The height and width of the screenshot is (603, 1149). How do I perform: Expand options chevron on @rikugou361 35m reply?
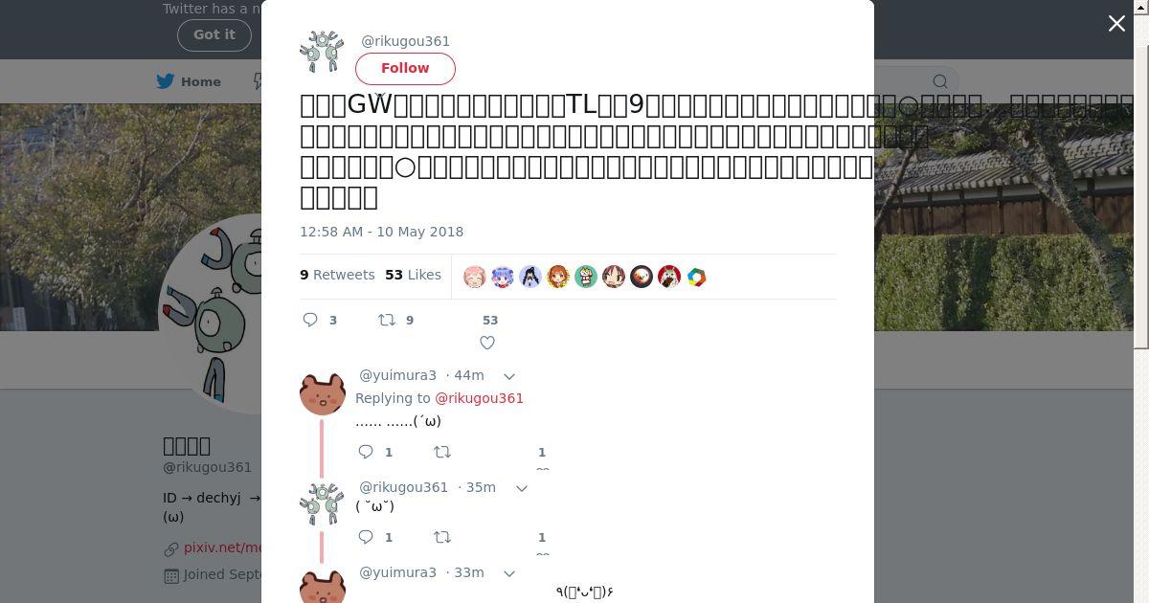[x=522, y=488]
